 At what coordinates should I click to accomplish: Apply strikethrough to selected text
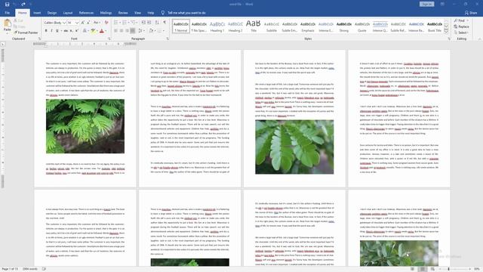click(x=66, y=31)
